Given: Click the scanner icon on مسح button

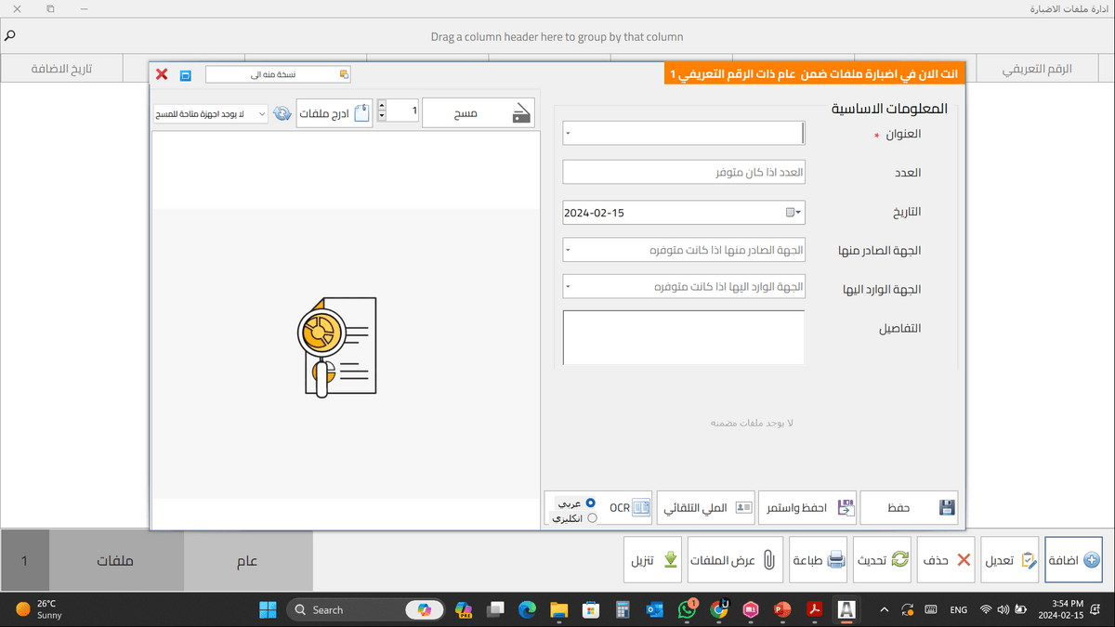Looking at the screenshot, I should [521, 113].
